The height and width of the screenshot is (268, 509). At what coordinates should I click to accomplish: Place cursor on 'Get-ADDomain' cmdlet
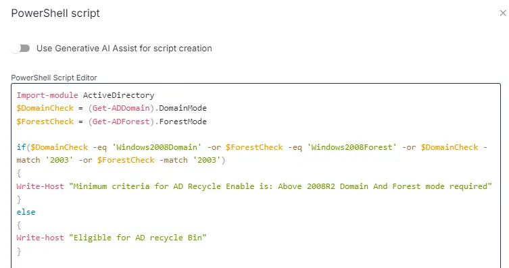(x=121, y=108)
